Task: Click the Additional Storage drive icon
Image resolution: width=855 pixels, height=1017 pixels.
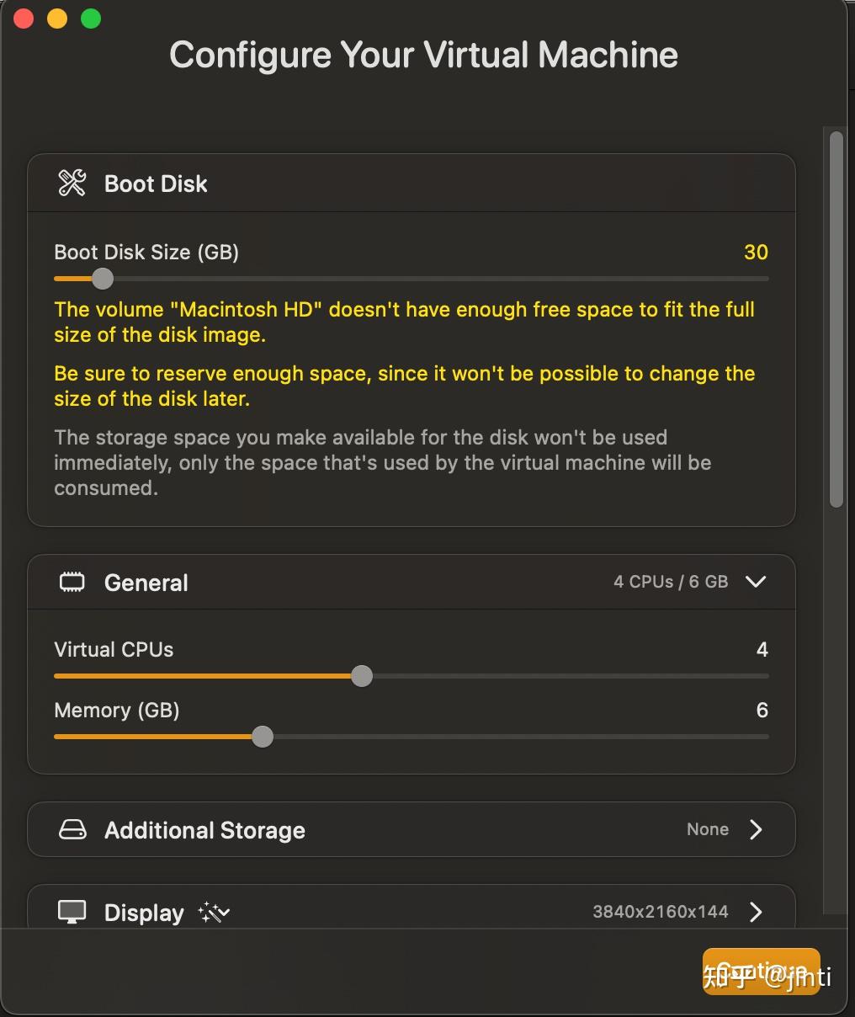Action: tap(72, 830)
